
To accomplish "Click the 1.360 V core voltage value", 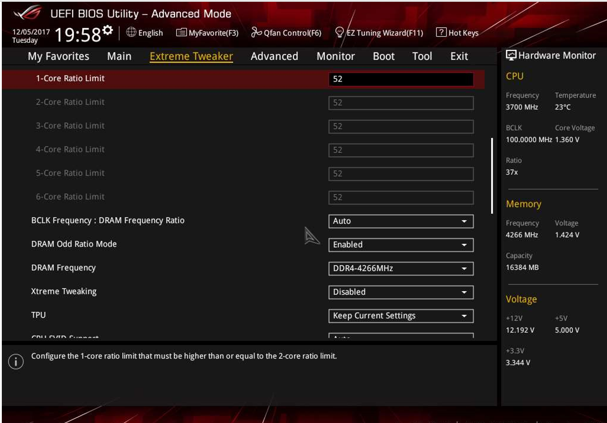I will [x=567, y=139].
